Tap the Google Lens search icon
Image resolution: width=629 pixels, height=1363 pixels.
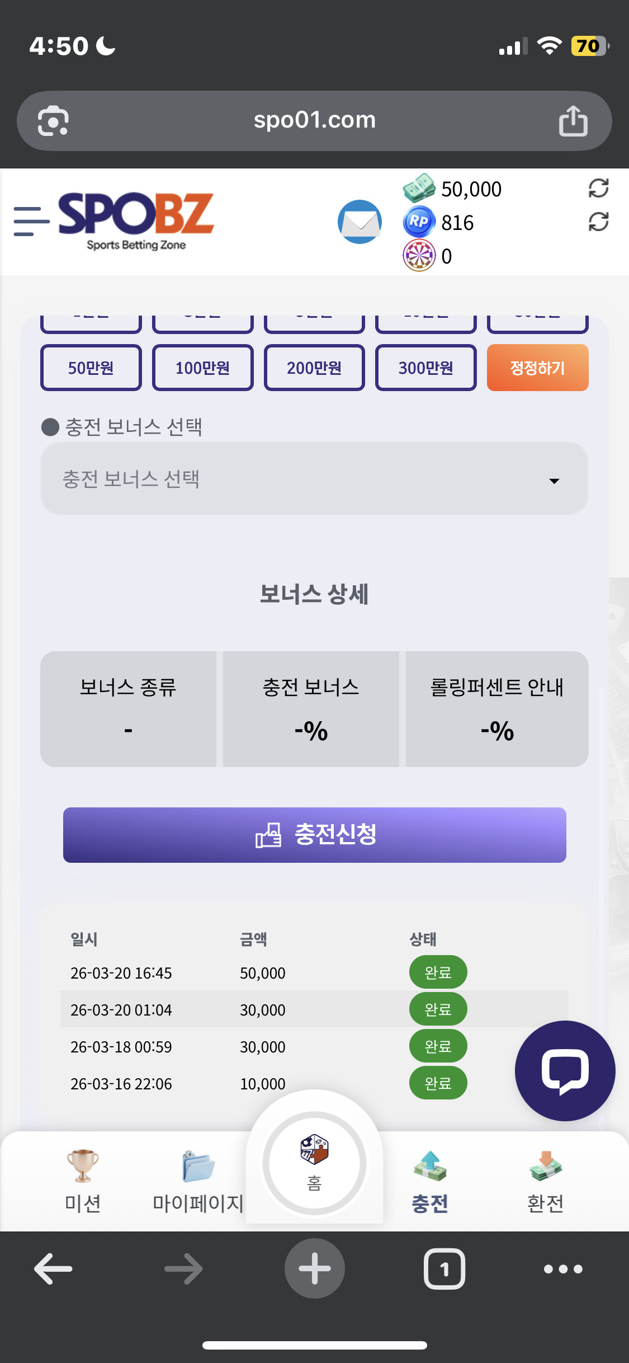click(x=53, y=121)
